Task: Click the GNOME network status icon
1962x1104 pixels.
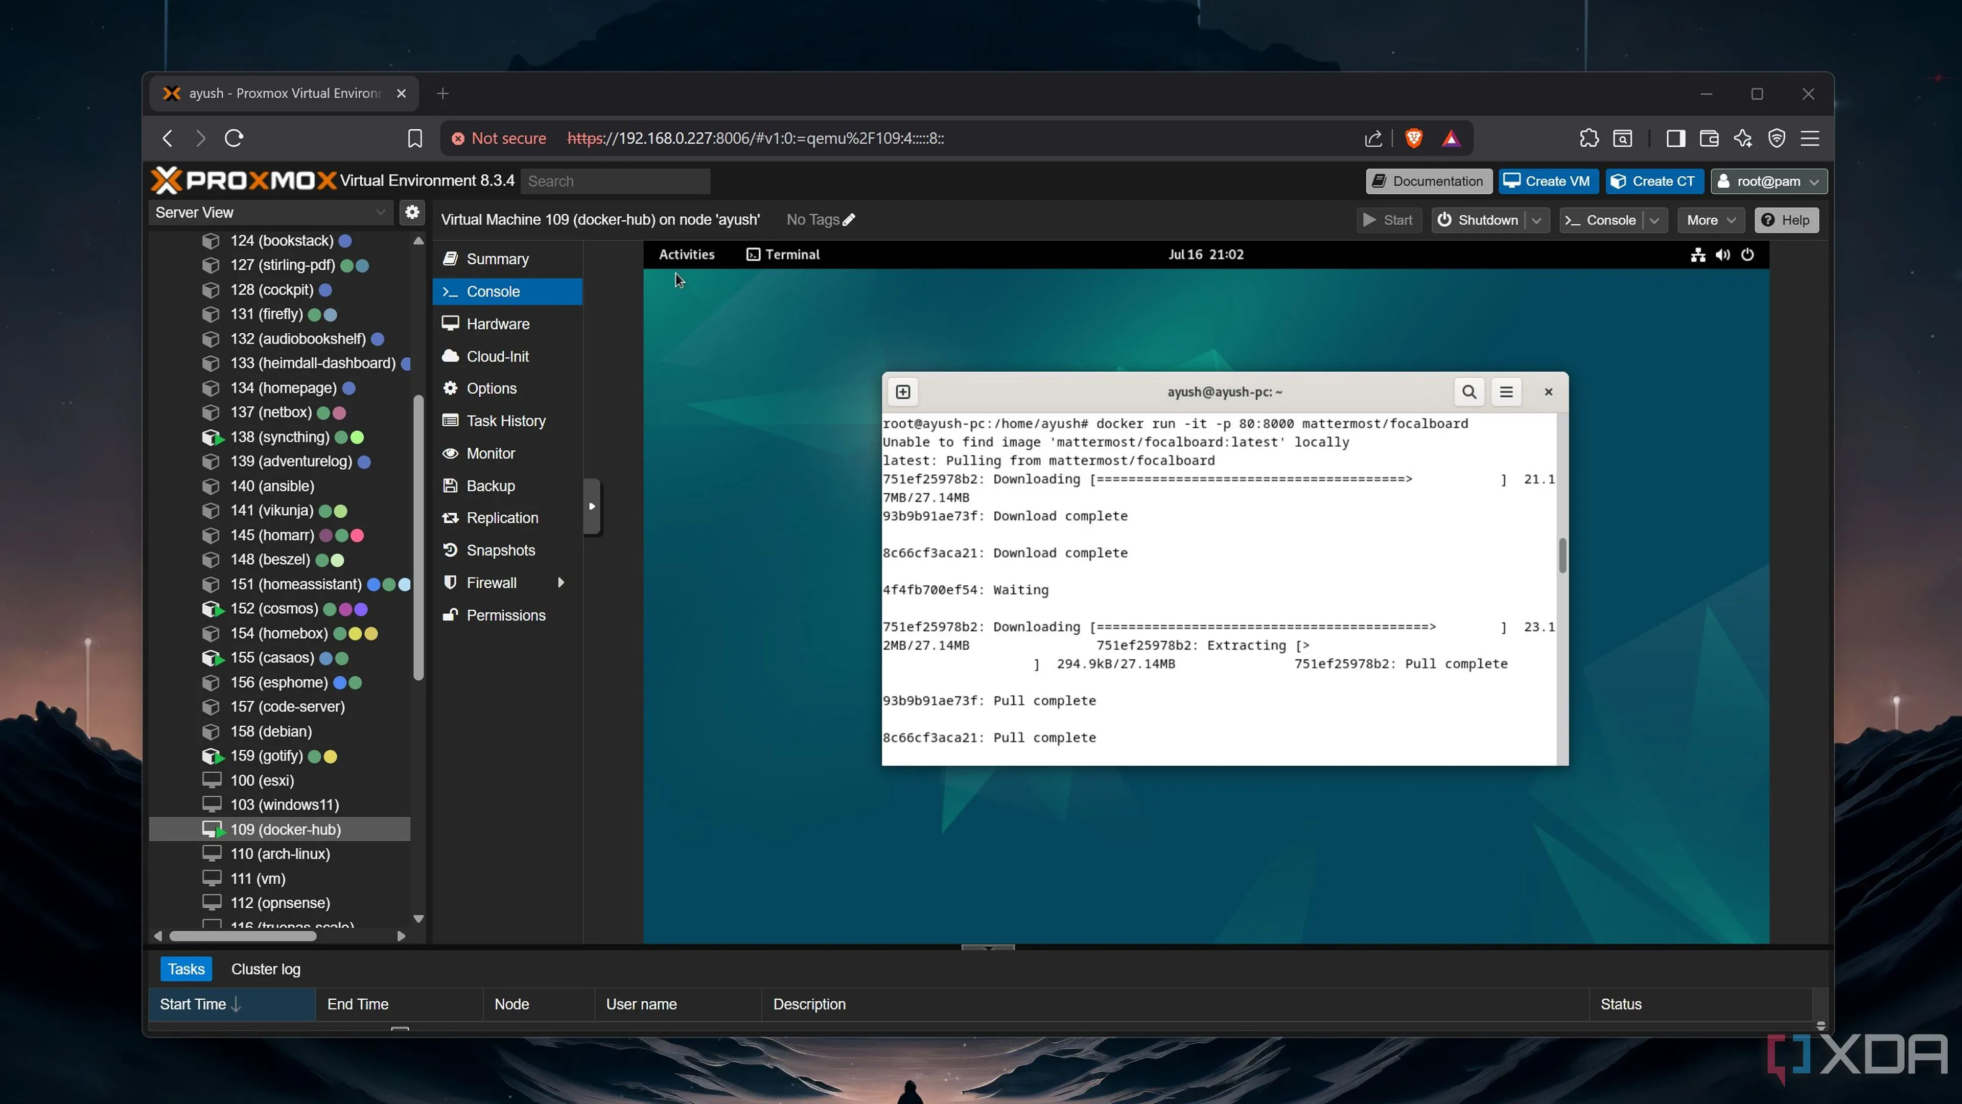Action: tap(1698, 255)
